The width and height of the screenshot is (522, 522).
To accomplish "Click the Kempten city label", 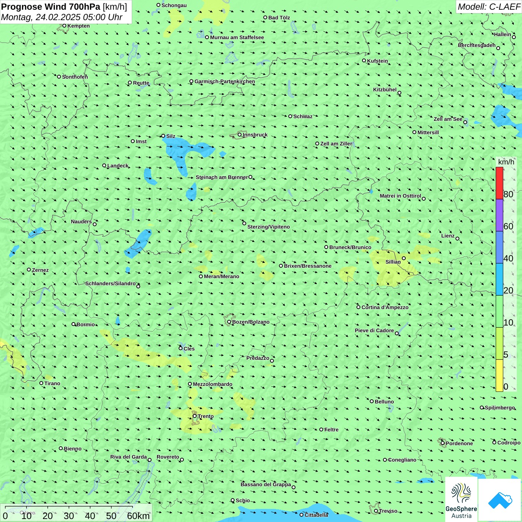I will click(x=78, y=26).
